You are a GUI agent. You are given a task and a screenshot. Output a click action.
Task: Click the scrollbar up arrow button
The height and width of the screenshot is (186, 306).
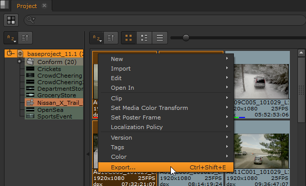click(301, 53)
